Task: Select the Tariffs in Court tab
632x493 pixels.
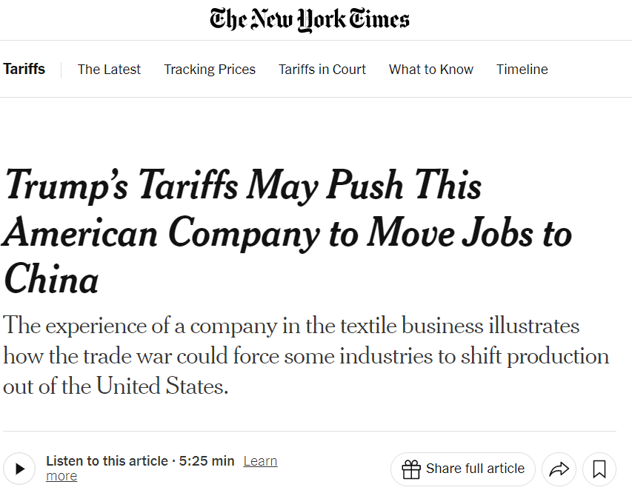Action: click(x=322, y=70)
